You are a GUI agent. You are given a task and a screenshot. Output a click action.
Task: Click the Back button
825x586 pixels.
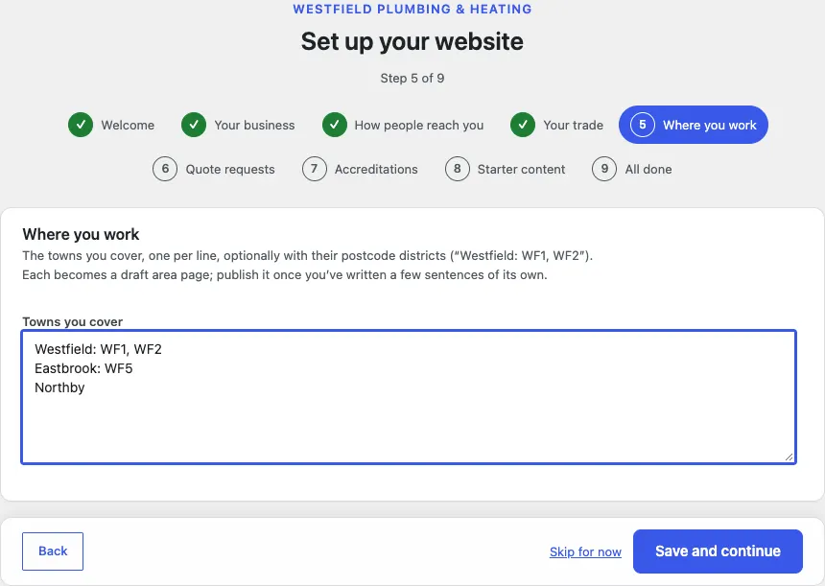[x=53, y=551]
